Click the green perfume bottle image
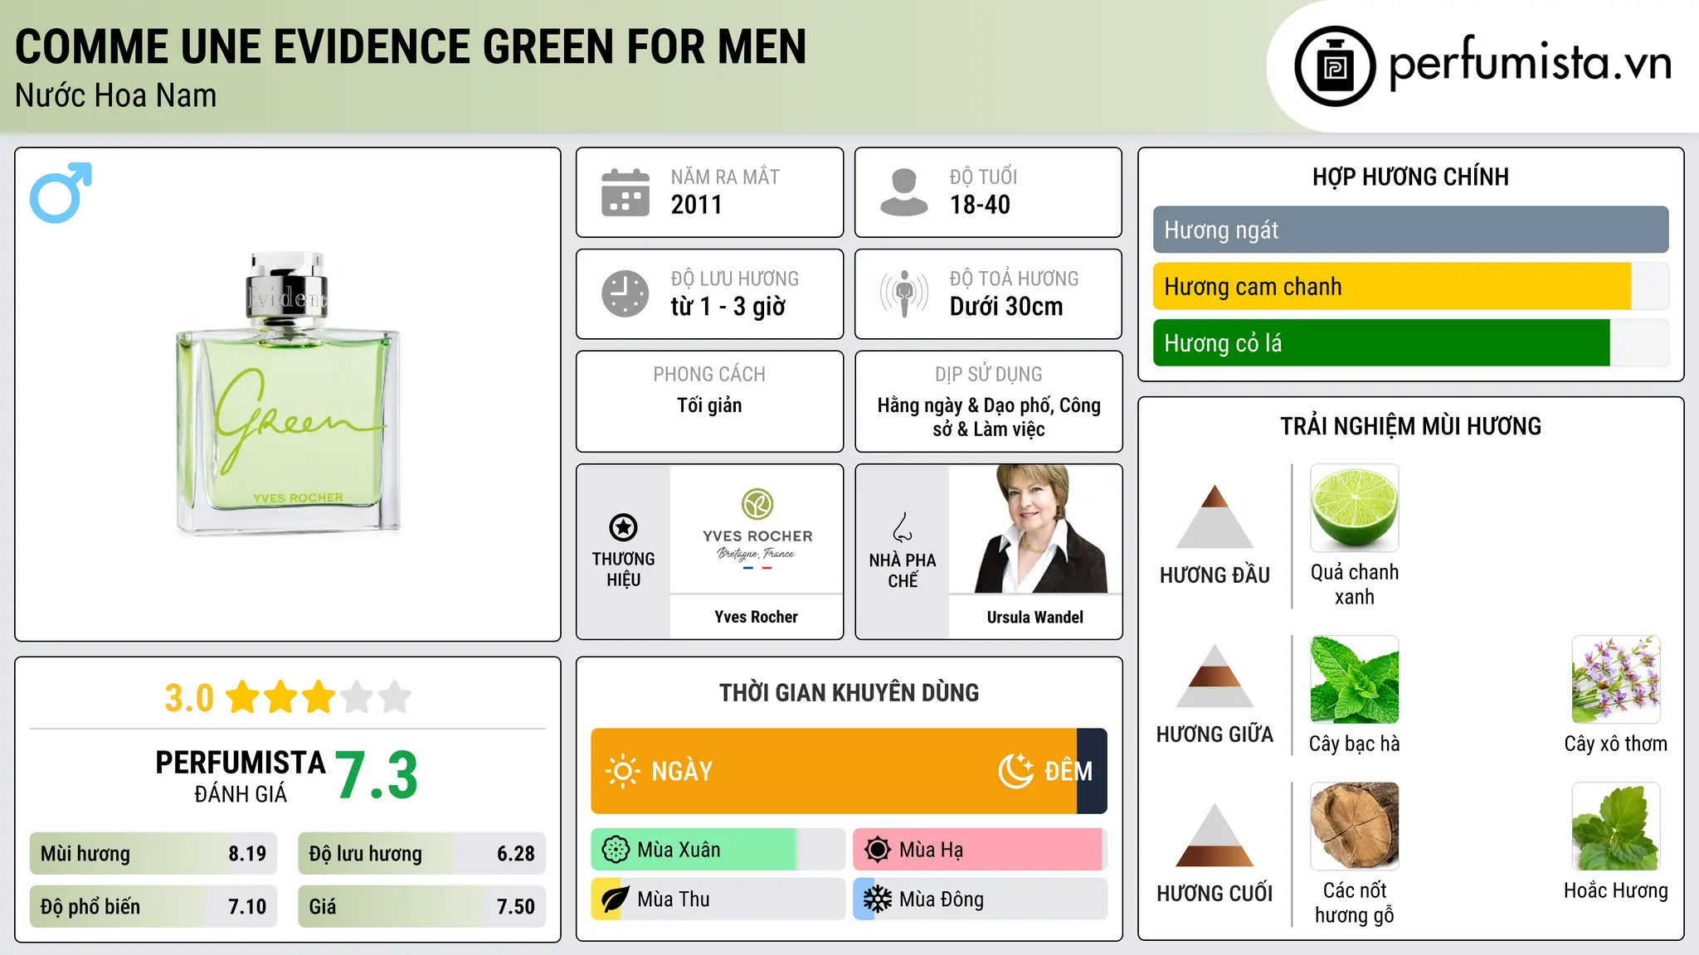 (x=288, y=394)
